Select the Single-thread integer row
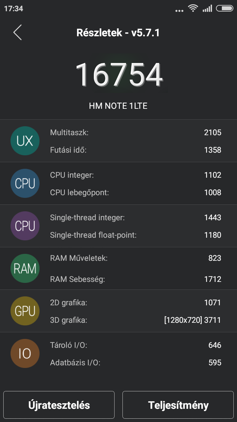The width and height of the screenshot is (237, 422). pos(135,218)
